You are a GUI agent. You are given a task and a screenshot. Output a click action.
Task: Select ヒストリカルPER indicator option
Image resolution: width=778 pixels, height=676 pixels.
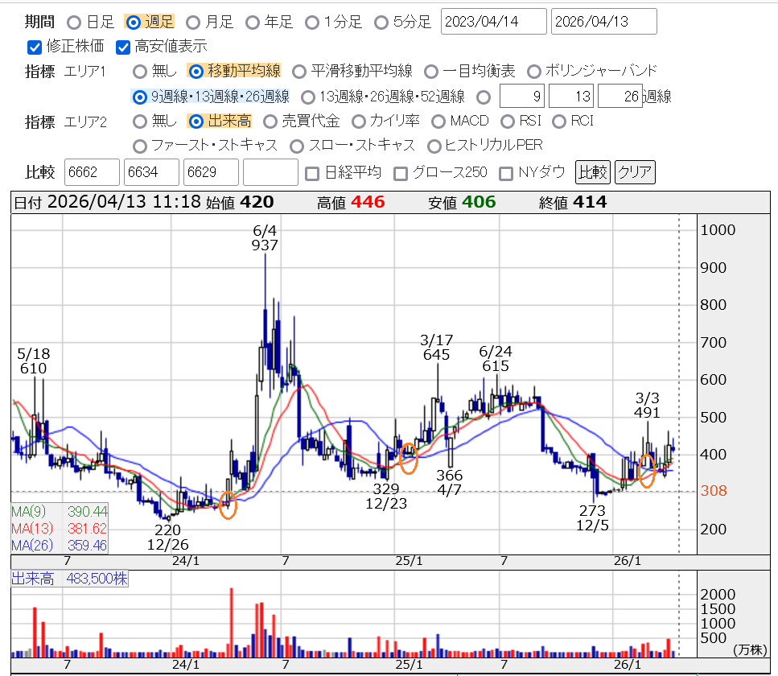434,146
